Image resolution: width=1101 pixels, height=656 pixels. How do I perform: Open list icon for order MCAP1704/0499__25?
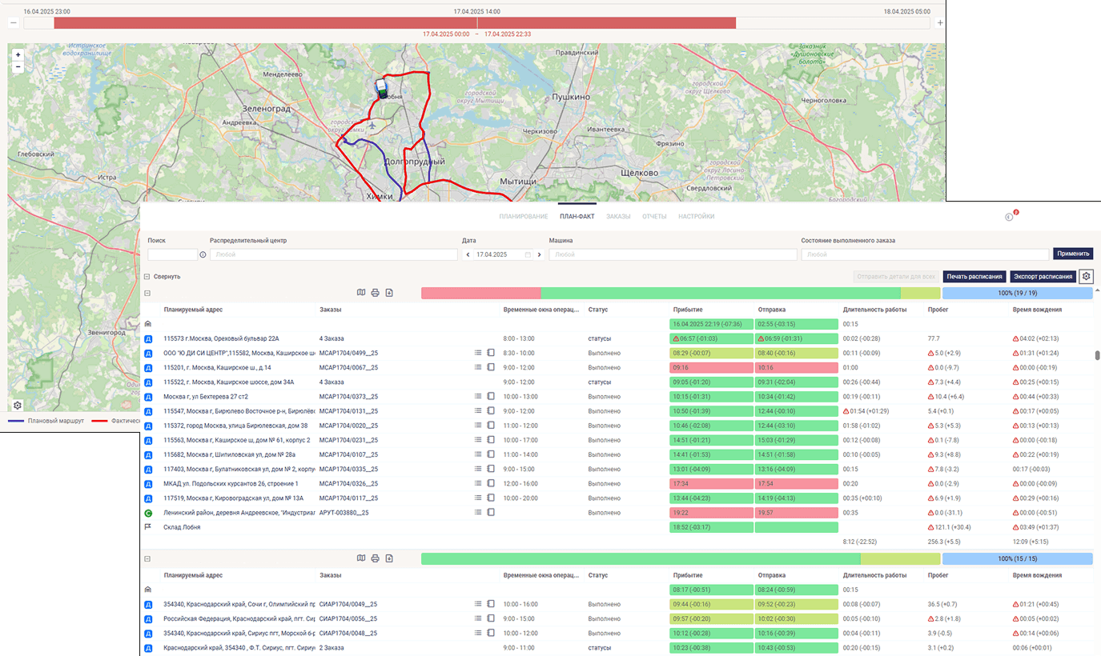click(x=478, y=353)
